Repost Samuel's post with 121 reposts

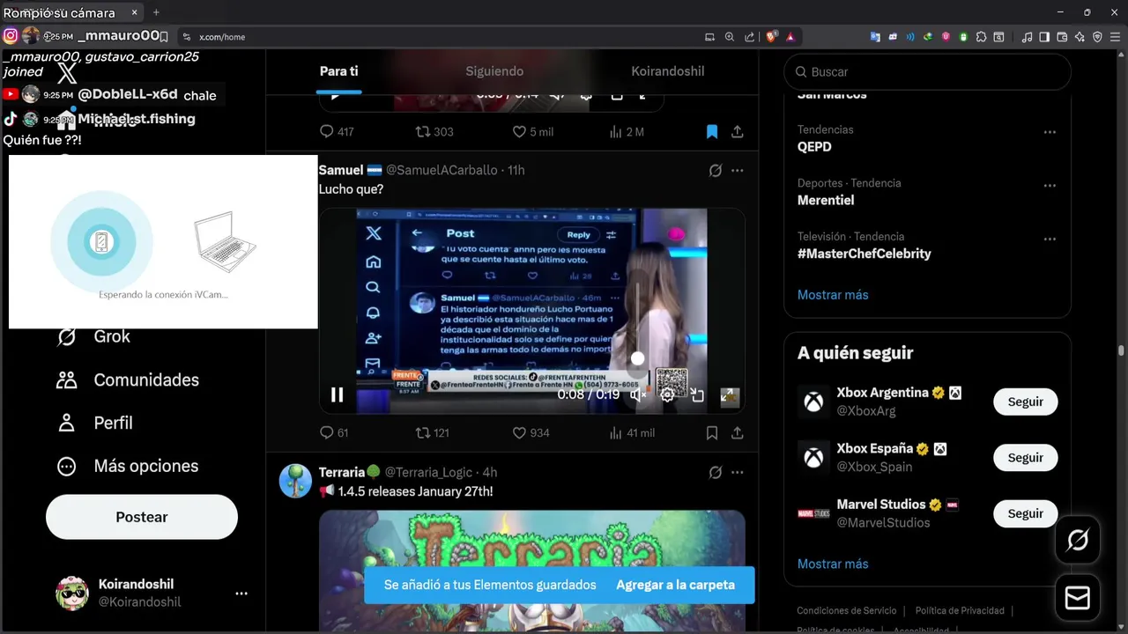[x=424, y=432]
